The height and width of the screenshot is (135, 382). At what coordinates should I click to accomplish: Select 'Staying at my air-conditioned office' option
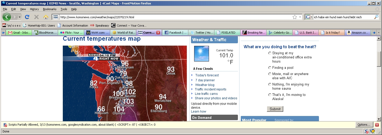click(270, 53)
